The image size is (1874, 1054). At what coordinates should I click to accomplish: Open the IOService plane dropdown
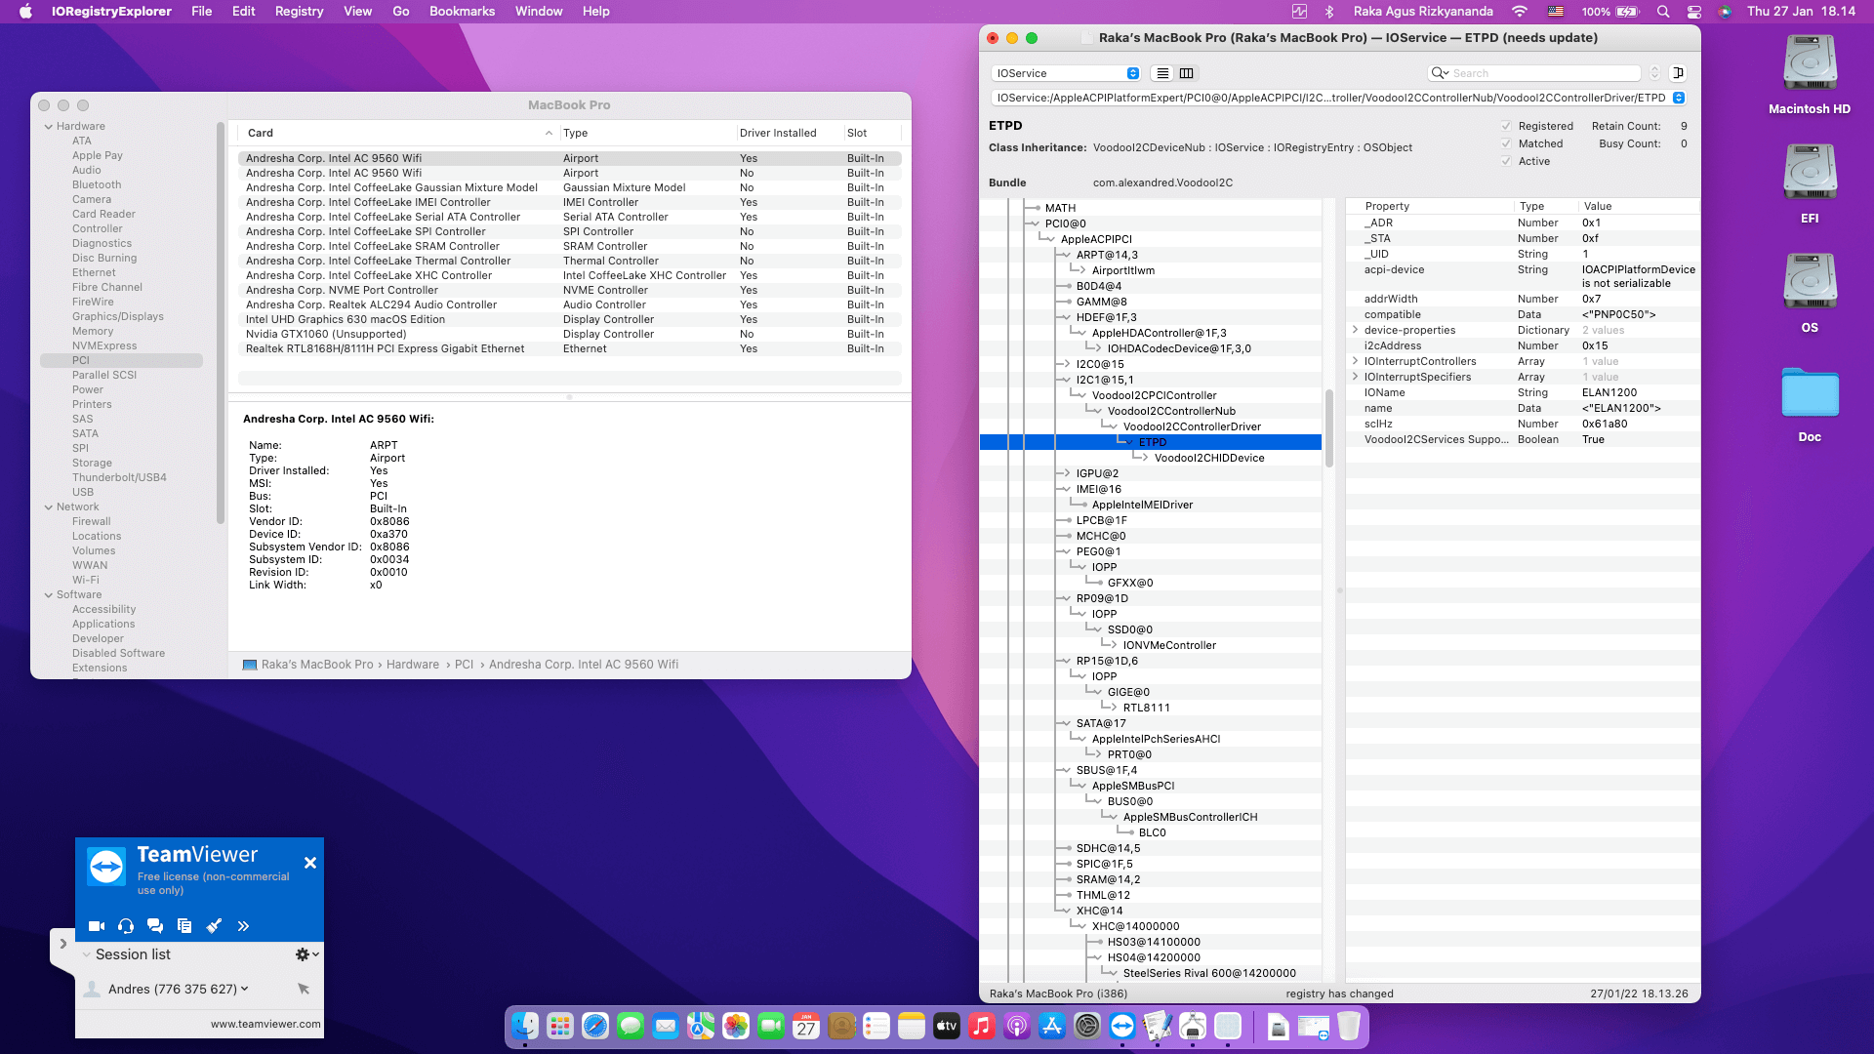(1066, 73)
